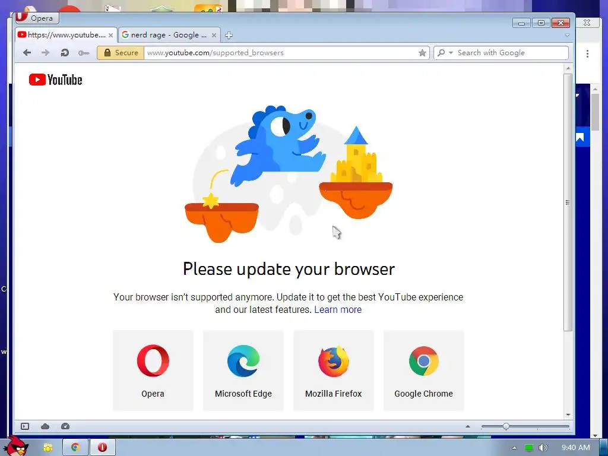Screen dimensions: 608x456
Task: Close the nerd rage Google tab
Action: (214, 35)
